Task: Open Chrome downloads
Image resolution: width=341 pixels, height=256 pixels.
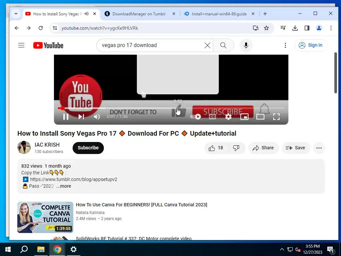Action: tap(295, 28)
